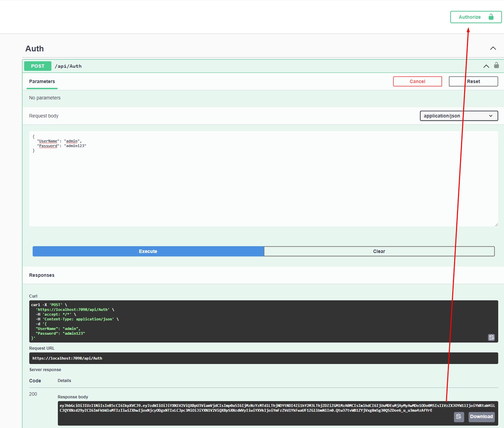Viewport: 504px width, 428px height.
Task: Collapse the POST /api/Auth operation chevron
Action: tap(486, 66)
